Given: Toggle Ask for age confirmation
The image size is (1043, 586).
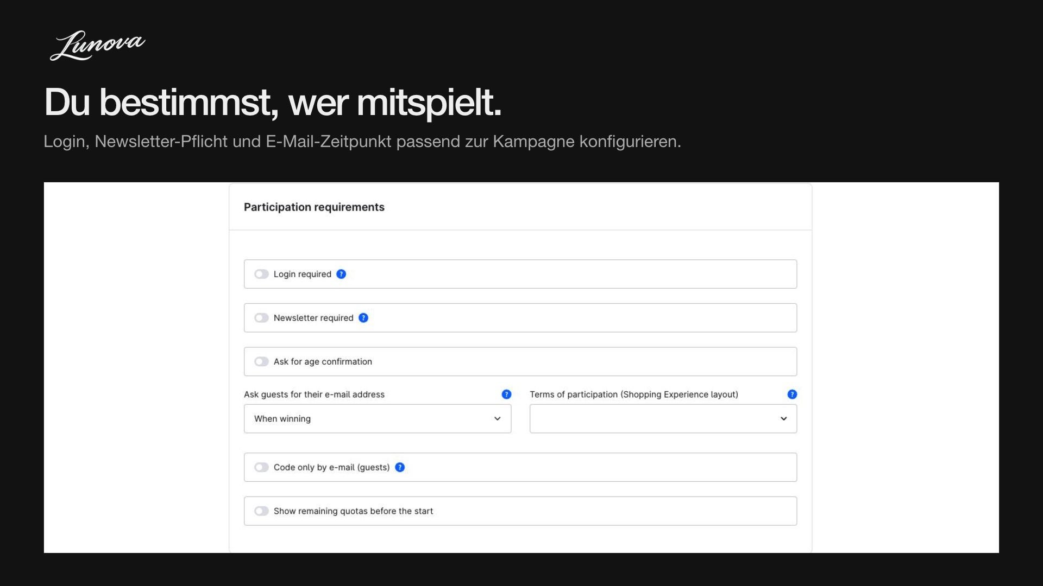Looking at the screenshot, I should (x=261, y=361).
